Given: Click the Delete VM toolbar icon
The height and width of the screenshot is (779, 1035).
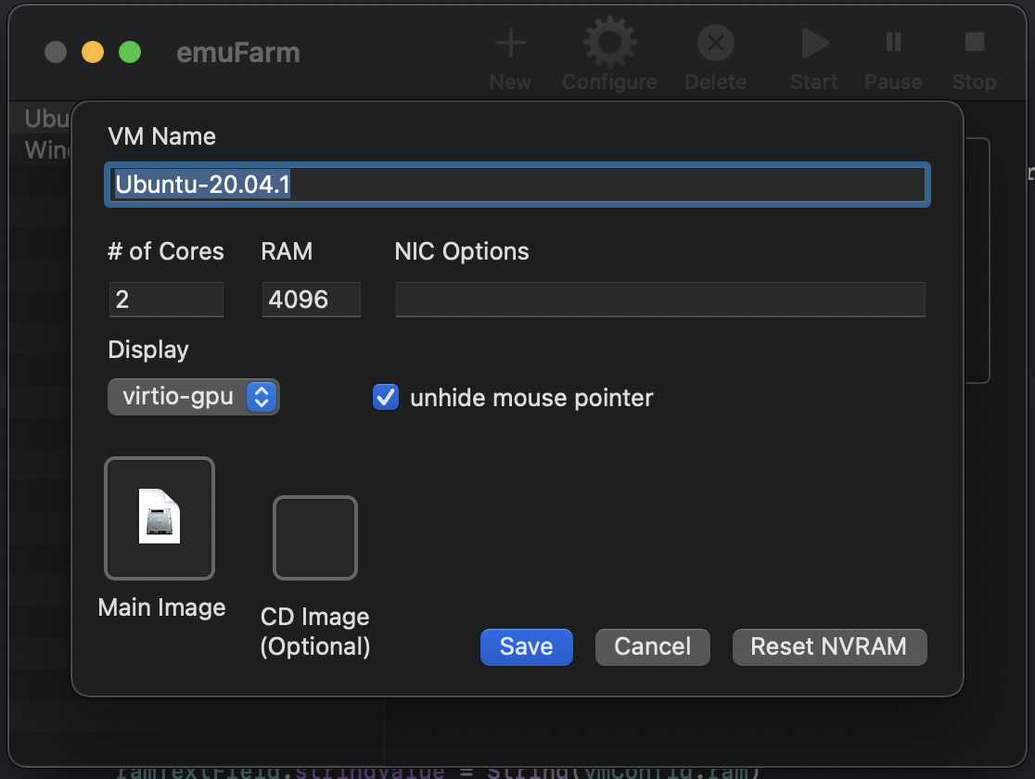Looking at the screenshot, I should (x=715, y=44).
